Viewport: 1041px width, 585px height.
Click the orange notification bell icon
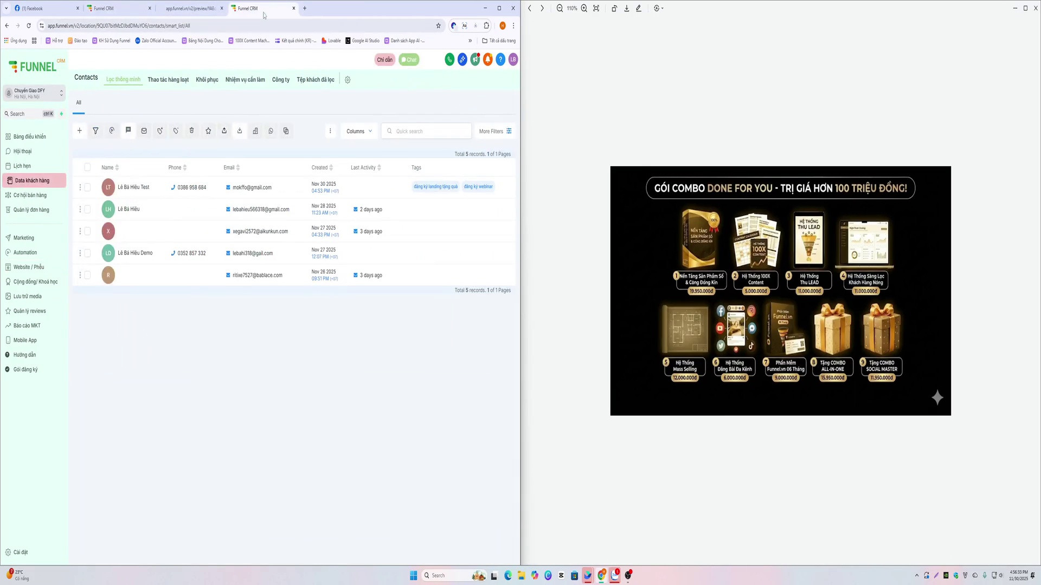[488, 60]
